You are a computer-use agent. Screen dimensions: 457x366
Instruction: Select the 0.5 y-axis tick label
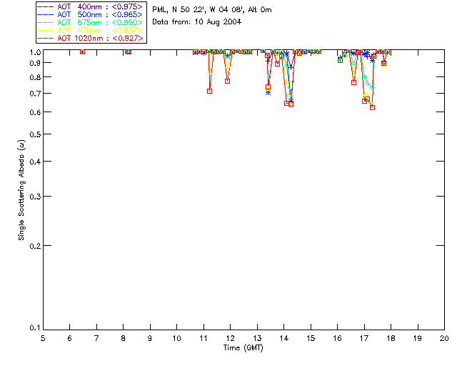[x=35, y=134]
